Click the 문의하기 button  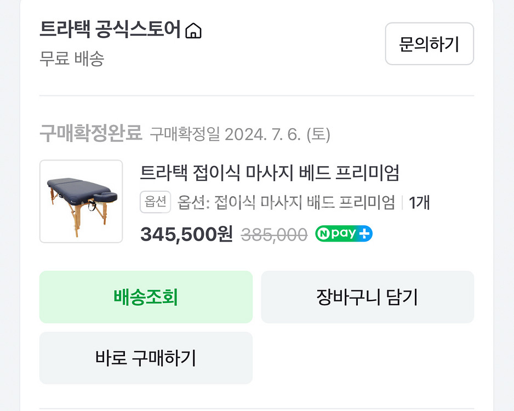pos(429,44)
